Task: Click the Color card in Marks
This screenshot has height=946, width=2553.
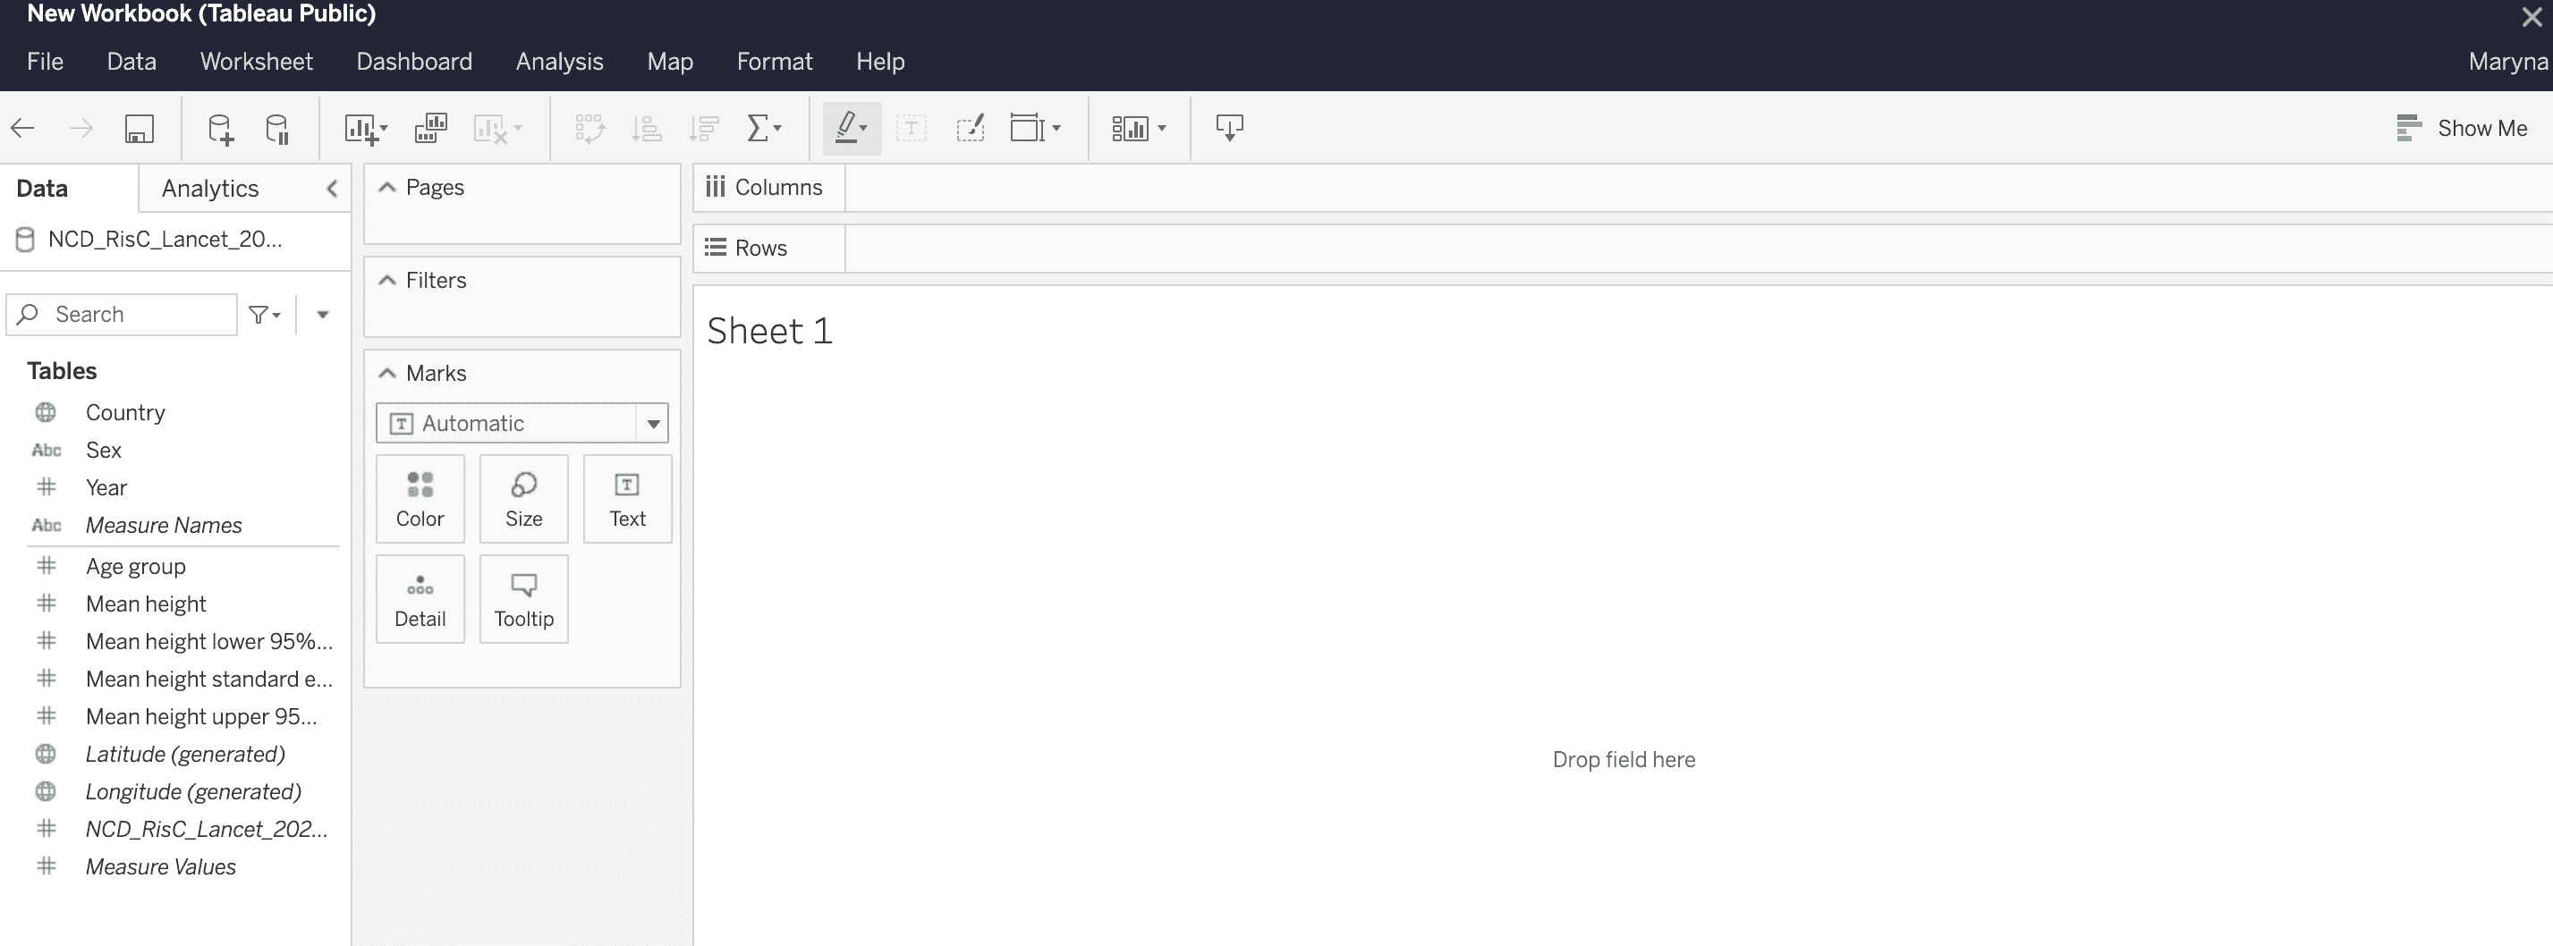Action: (x=420, y=499)
